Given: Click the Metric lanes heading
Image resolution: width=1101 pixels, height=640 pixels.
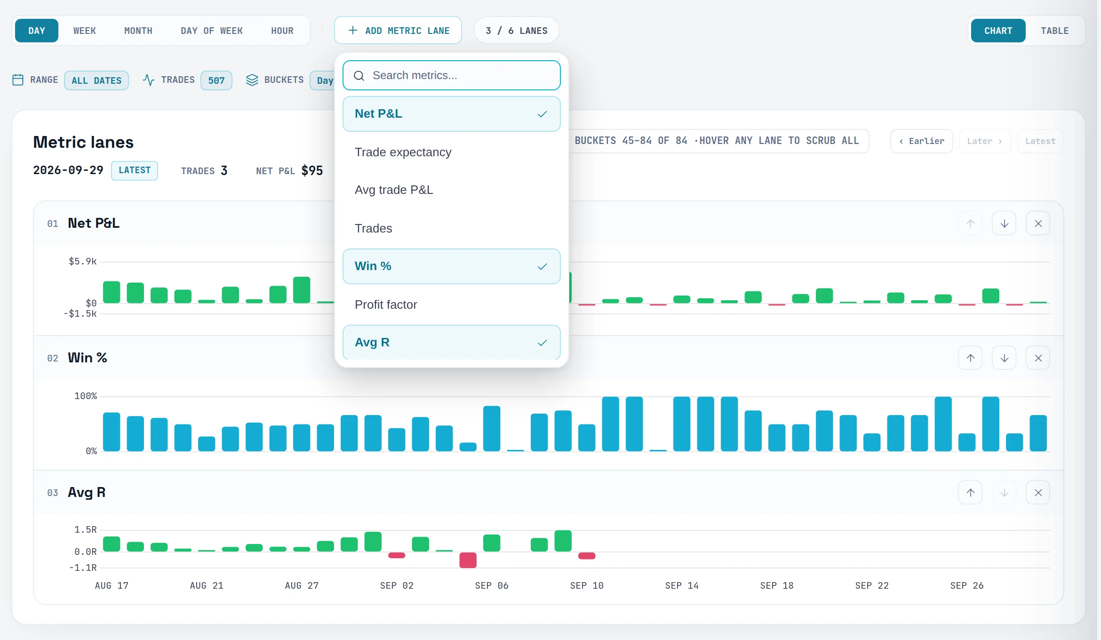Looking at the screenshot, I should (x=83, y=142).
